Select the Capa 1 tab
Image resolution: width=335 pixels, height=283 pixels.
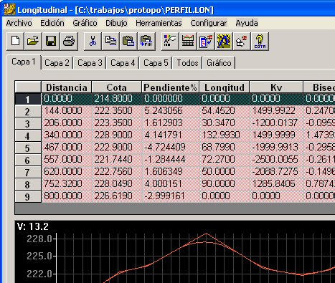coord(24,62)
